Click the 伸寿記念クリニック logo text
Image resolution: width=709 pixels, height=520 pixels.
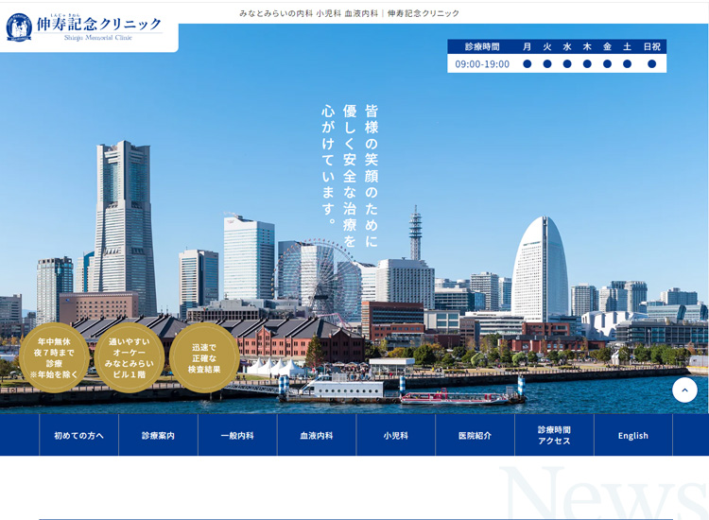coord(99,26)
